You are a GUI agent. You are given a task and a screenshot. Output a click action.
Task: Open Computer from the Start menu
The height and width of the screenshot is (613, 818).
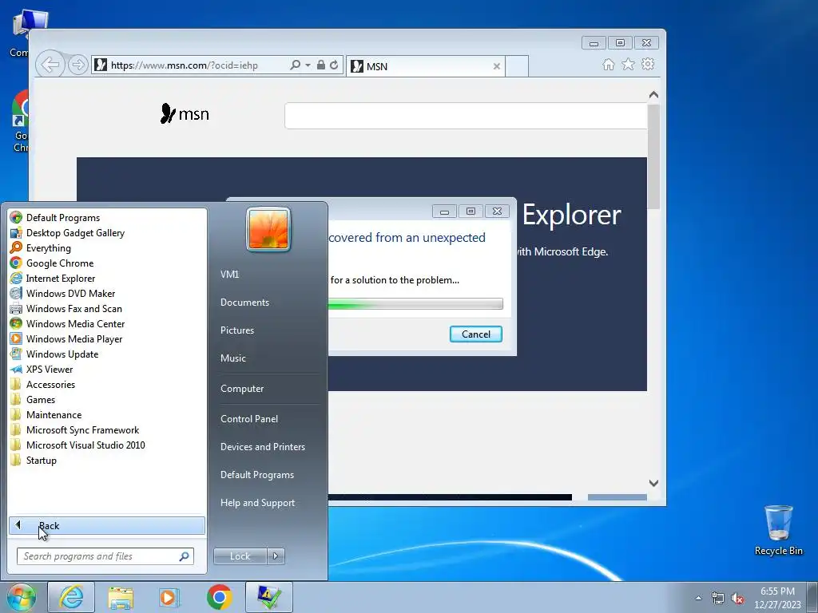[242, 389]
